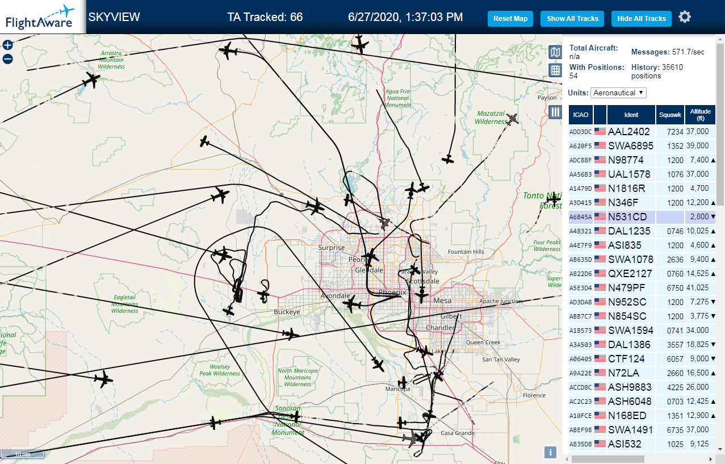This screenshot has width=725, height=464.
Task: Open the map info attribution button
Action: click(x=550, y=452)
